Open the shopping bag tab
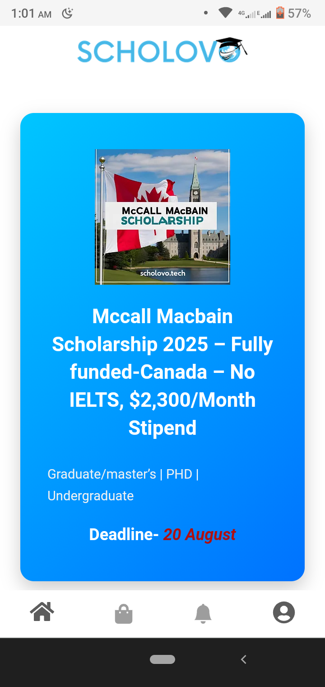The height and width of the screenshot is (687, 325). pyautogui.click(x=123, y=614)
